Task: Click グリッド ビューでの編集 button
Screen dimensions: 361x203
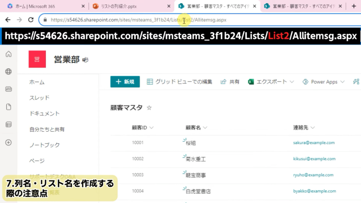Action: point(179,82)
